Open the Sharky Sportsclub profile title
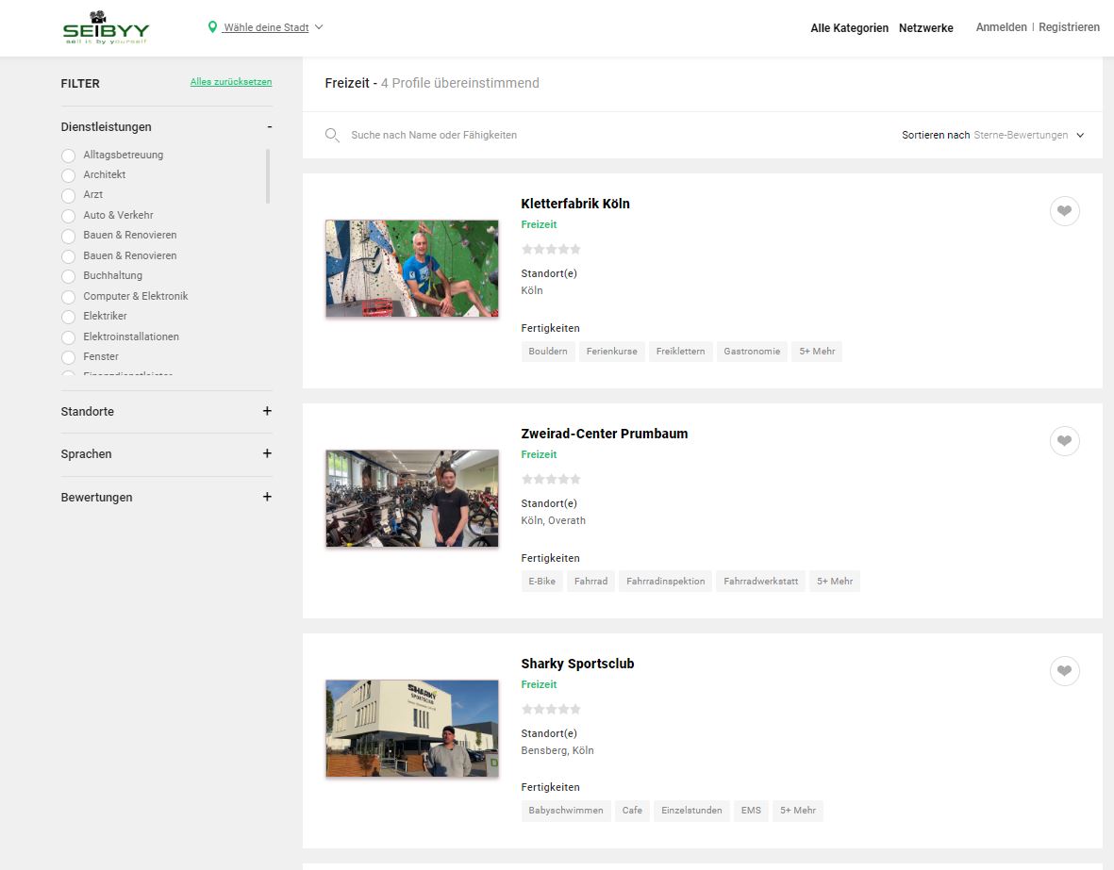 click(x=577, y=664)
